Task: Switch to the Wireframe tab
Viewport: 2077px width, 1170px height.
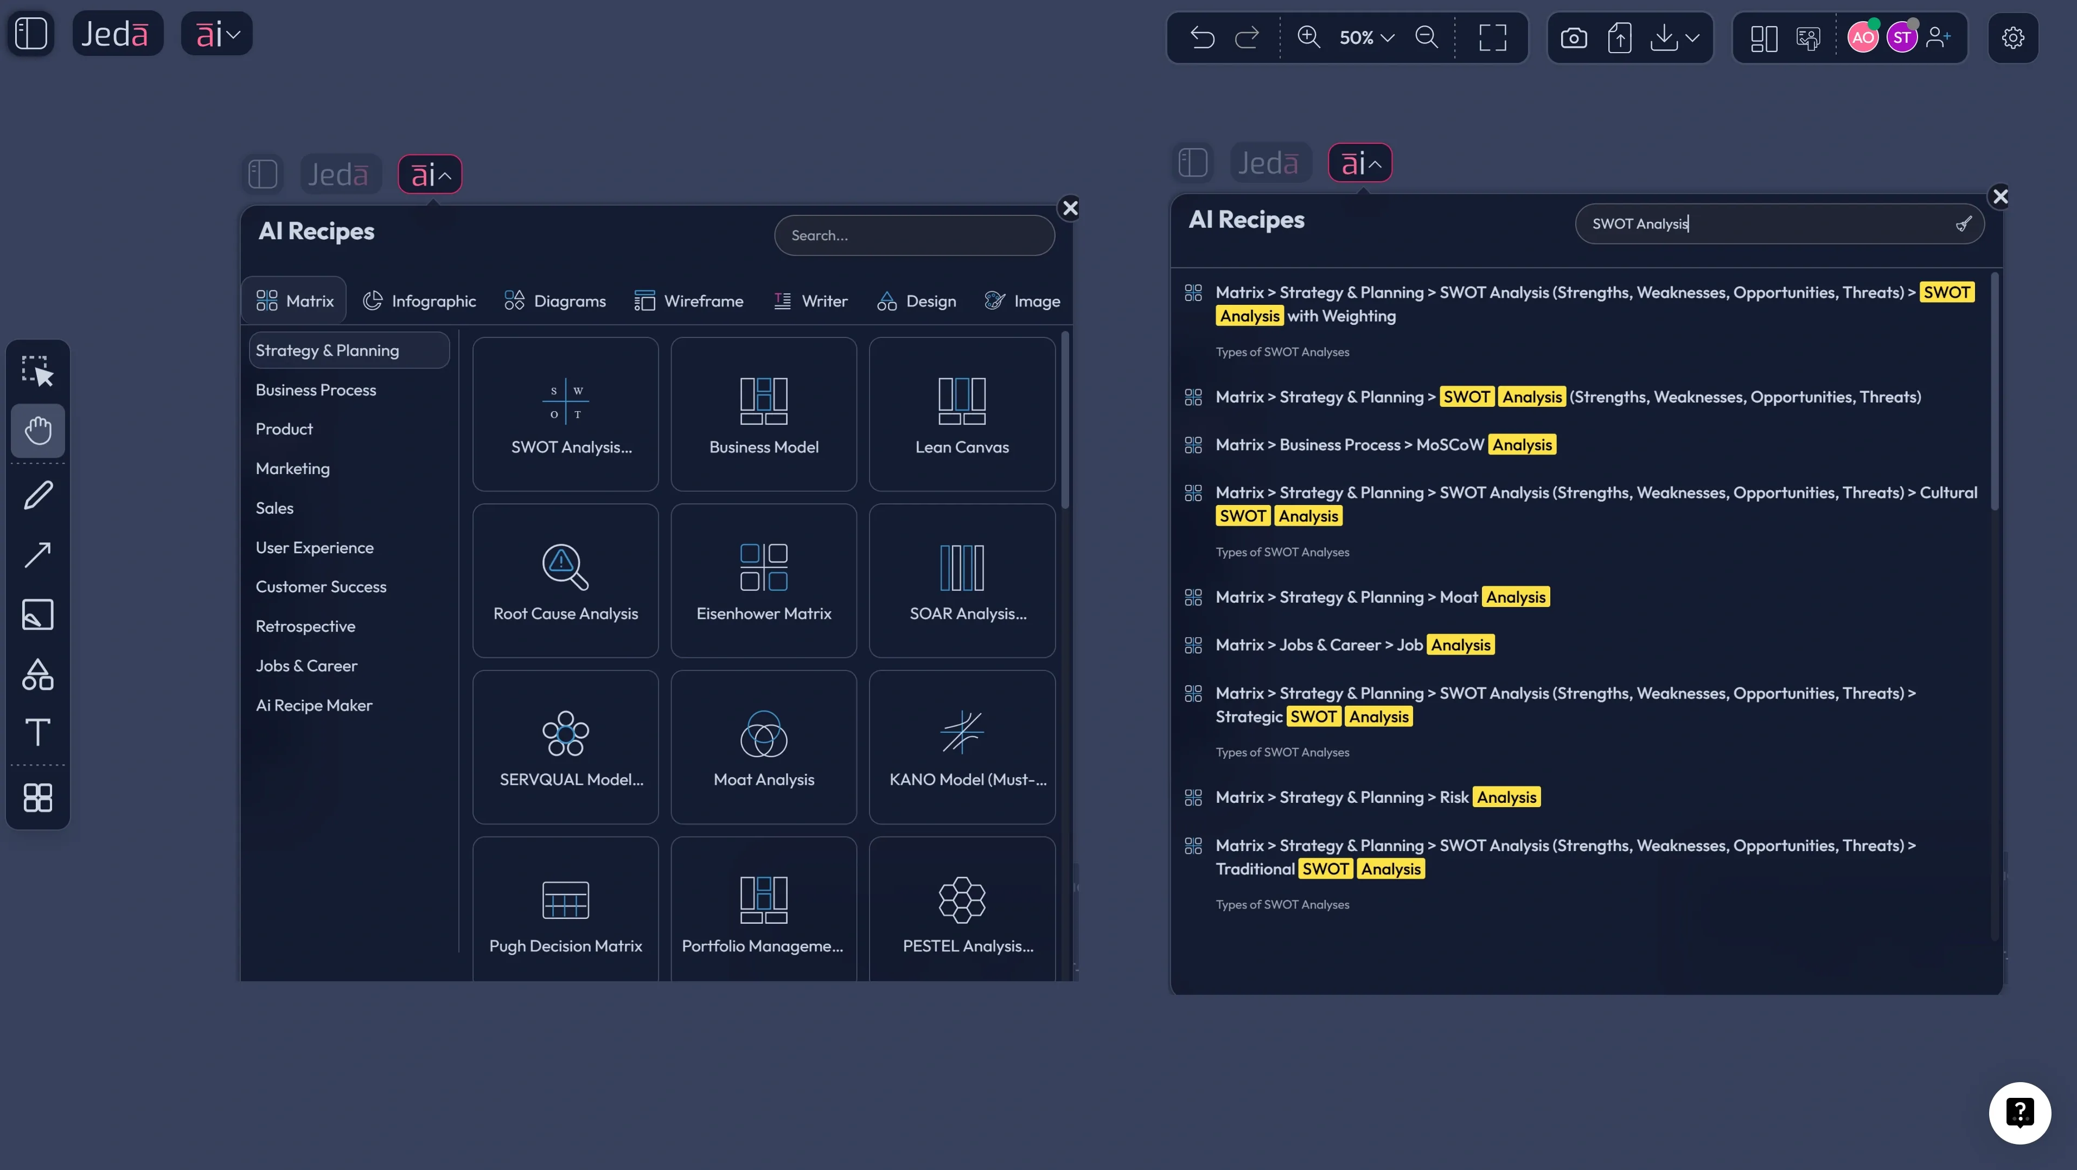Action: pos(689,300)
